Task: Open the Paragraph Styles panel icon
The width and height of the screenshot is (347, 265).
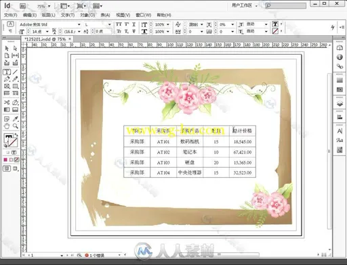Action: [340, 140]
